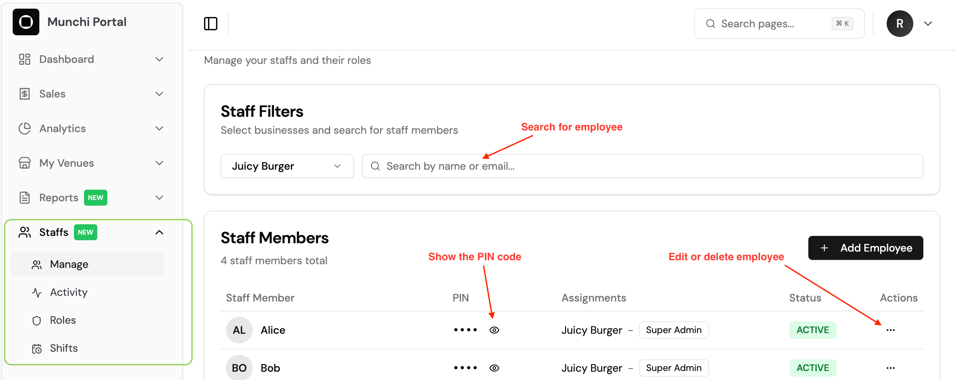Click the Staffs people icon
Viewport: 956px width, 380px height.
point(24,232)
